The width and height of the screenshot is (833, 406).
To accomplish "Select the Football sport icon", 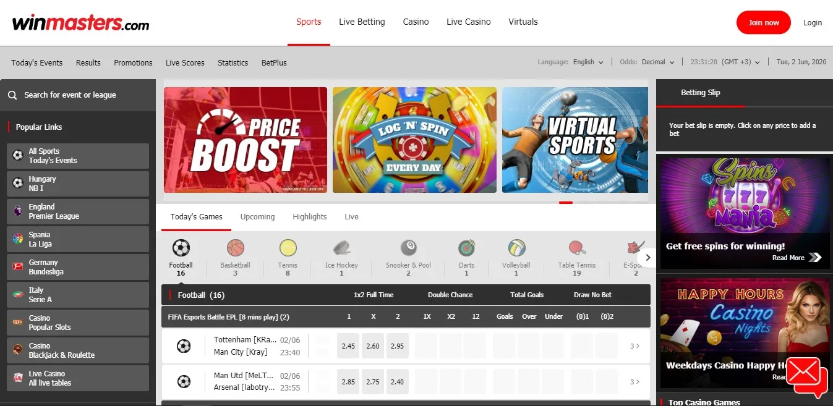I will pyautogui.click(x=181, y=248).
